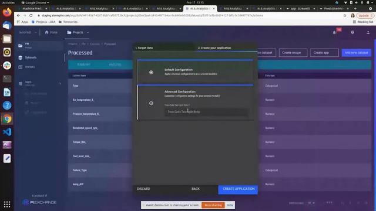Select the Torque_Nm_ row
This screenshot has width=376, height=211.
220,142
